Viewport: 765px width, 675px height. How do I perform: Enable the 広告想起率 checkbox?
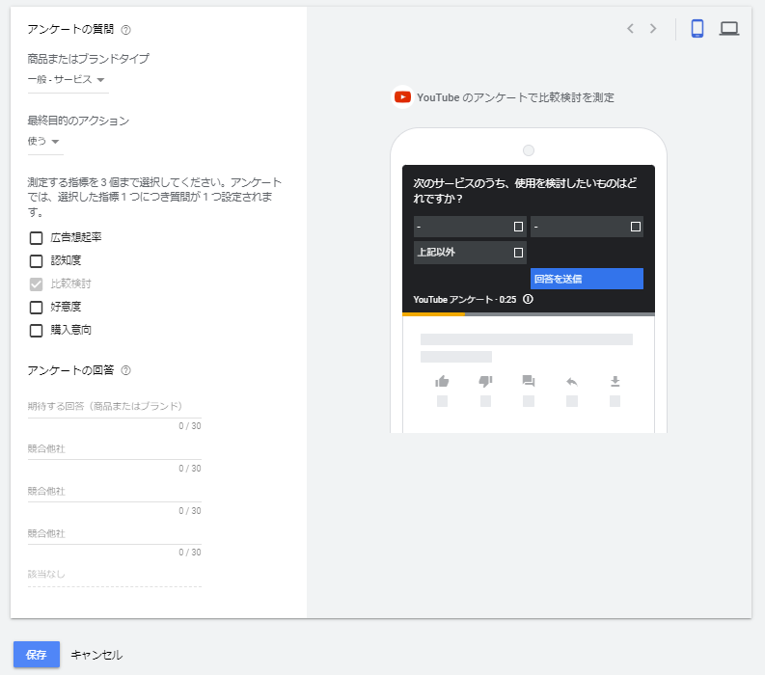click(x=36, y=238)
